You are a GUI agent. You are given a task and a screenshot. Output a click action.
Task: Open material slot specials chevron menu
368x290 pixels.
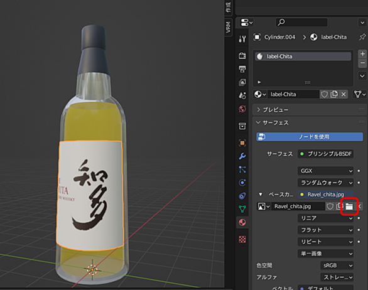[x=362, y=76]
